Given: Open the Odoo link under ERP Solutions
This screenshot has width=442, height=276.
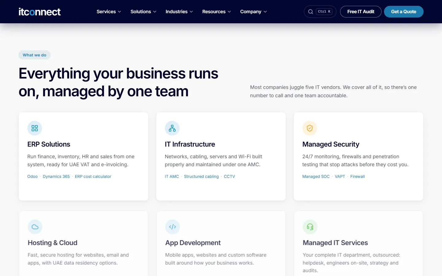Looking at the screenshot, I should click(33, 176).
